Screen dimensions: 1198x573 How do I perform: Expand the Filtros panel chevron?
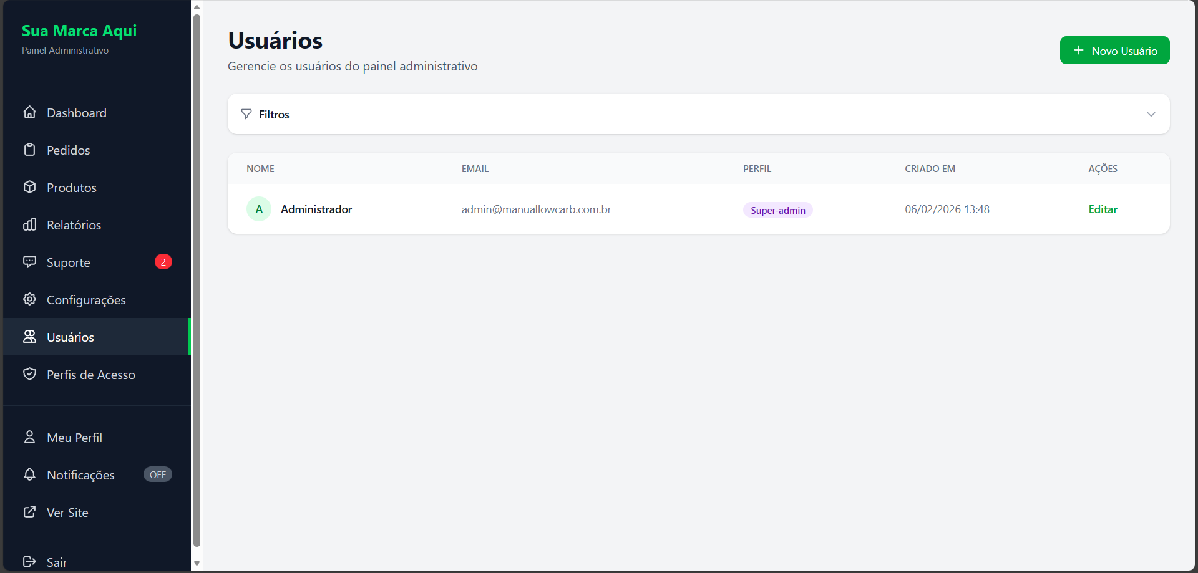[1151, 114]
